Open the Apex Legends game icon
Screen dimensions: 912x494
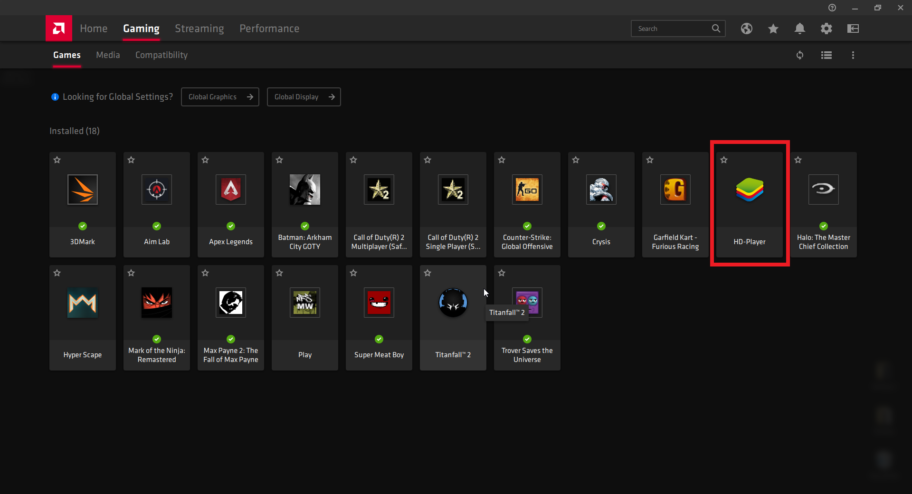pyautogui.click(x=231, y=190)
